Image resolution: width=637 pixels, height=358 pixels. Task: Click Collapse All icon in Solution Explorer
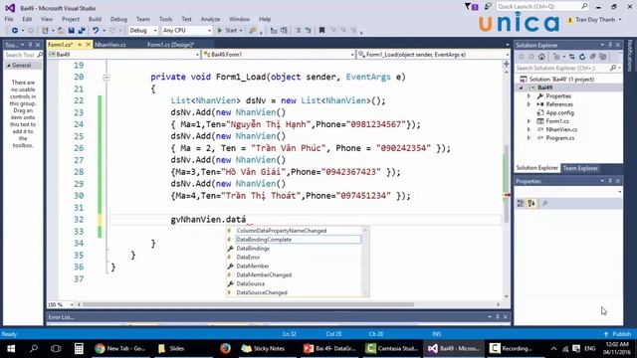pyautogui.click(x=593, y=57)
